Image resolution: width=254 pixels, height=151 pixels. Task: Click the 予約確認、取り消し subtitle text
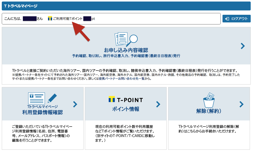tap(126, 56)
